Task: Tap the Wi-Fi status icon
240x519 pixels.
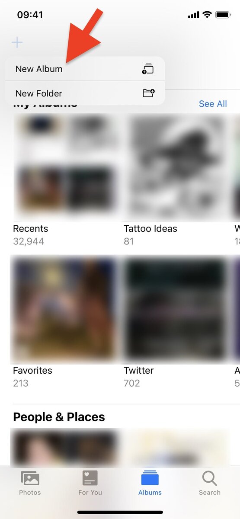Action: (207, 15)
